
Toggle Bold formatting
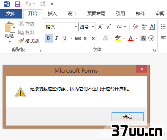[x=49, y=38]
